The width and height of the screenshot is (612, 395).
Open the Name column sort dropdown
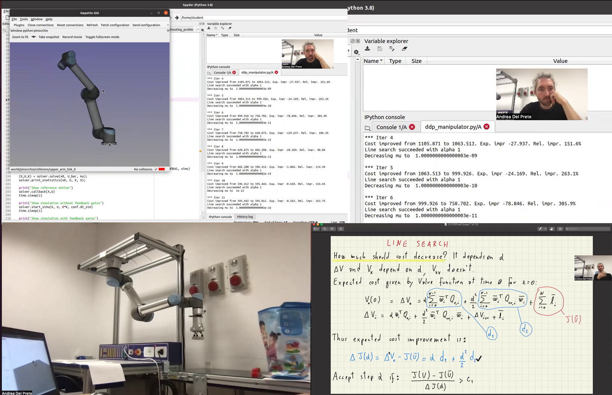click(x=381, y=60)
